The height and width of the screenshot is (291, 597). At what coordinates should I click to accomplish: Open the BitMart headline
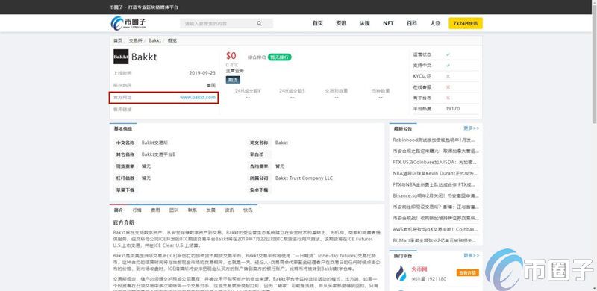click(435, 241)
